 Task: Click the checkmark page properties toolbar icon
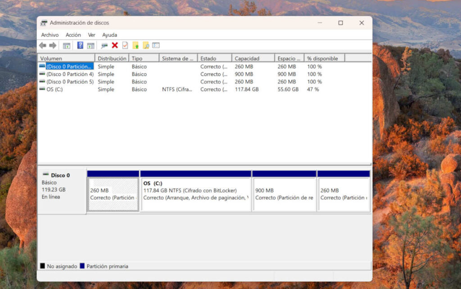125,45
